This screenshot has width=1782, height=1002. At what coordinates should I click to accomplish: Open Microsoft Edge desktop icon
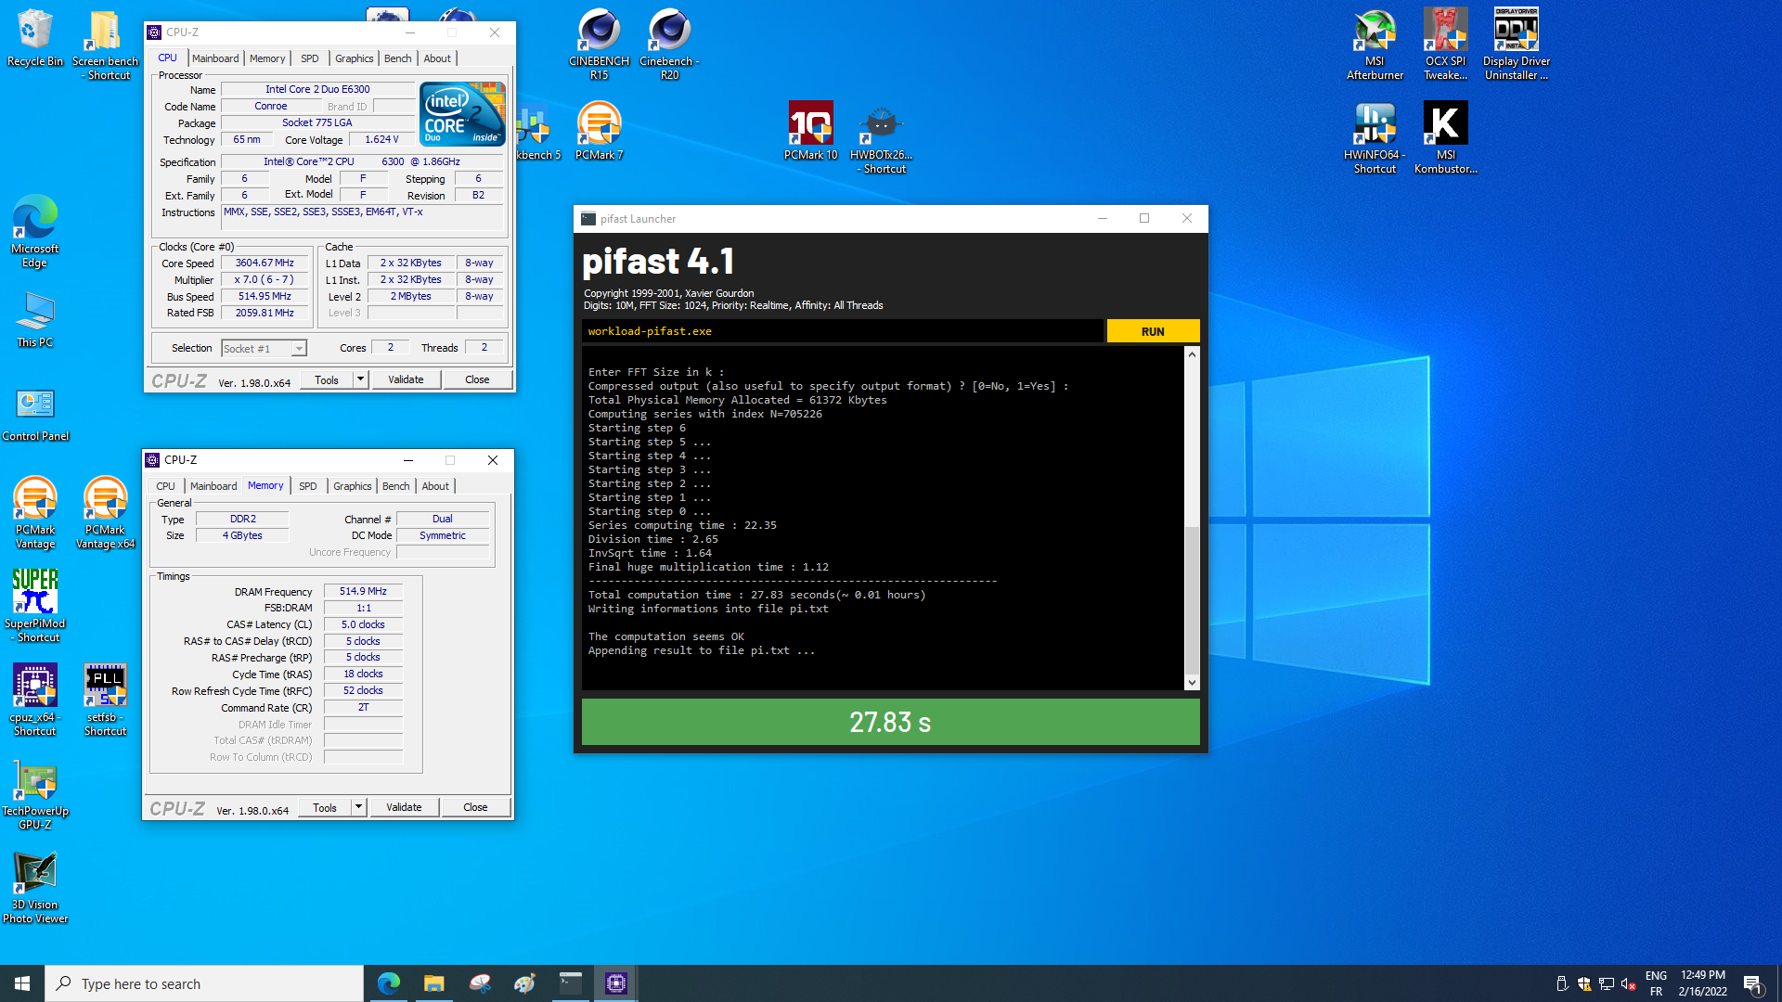click(34, 231)
